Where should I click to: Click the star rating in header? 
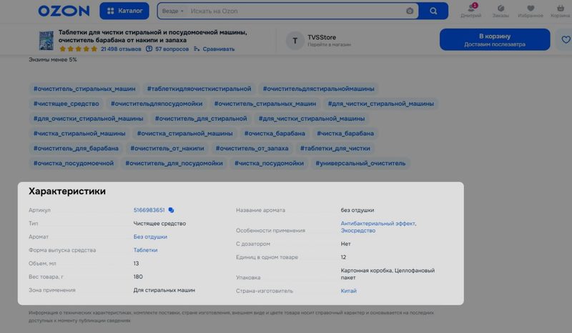[78, 49]
